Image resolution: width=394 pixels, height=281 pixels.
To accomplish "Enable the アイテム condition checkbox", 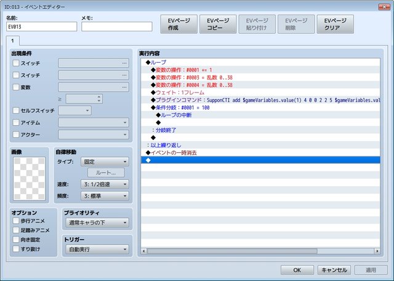I will pyautogui.click(x=16, y=123).
